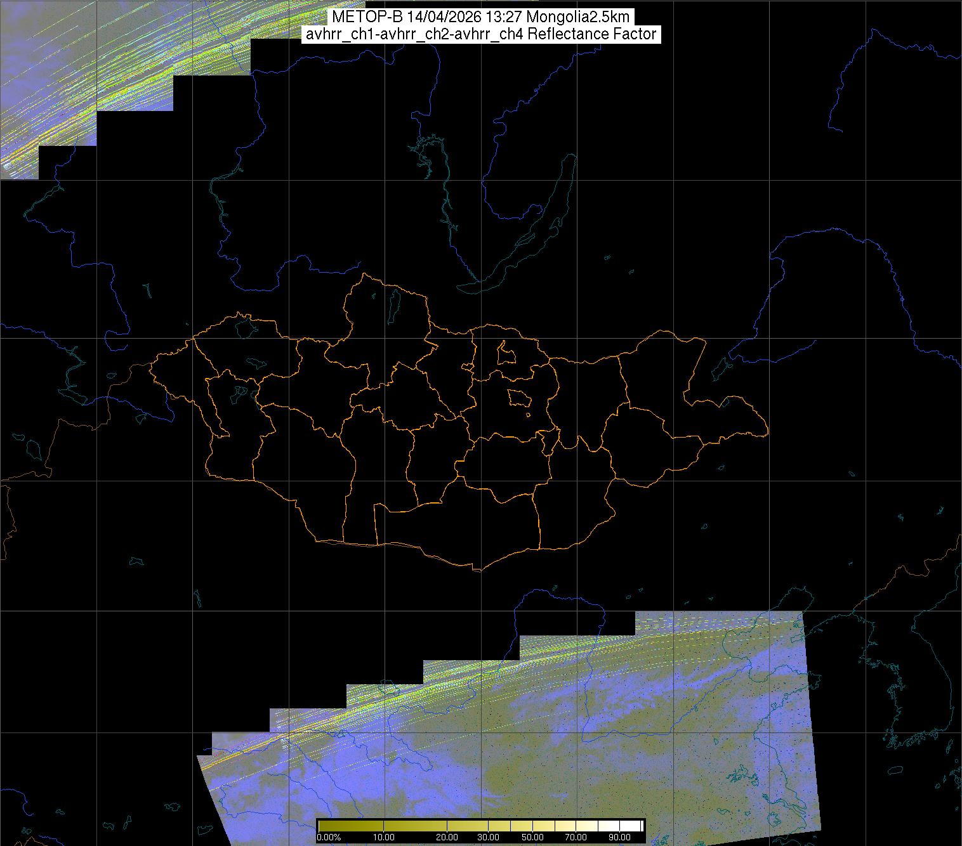Click the 50.00 label on the color scale
The height and width of the screenshot is (846, 962).
click(532, 838)
